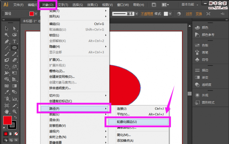Viewport: 229px width, 144px height.
Task: Select the Rotate tool
Action: pos(7,67)
